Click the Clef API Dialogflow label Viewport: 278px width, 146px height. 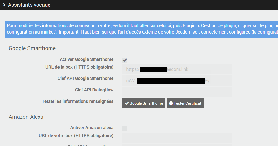[x=94, y=90]
